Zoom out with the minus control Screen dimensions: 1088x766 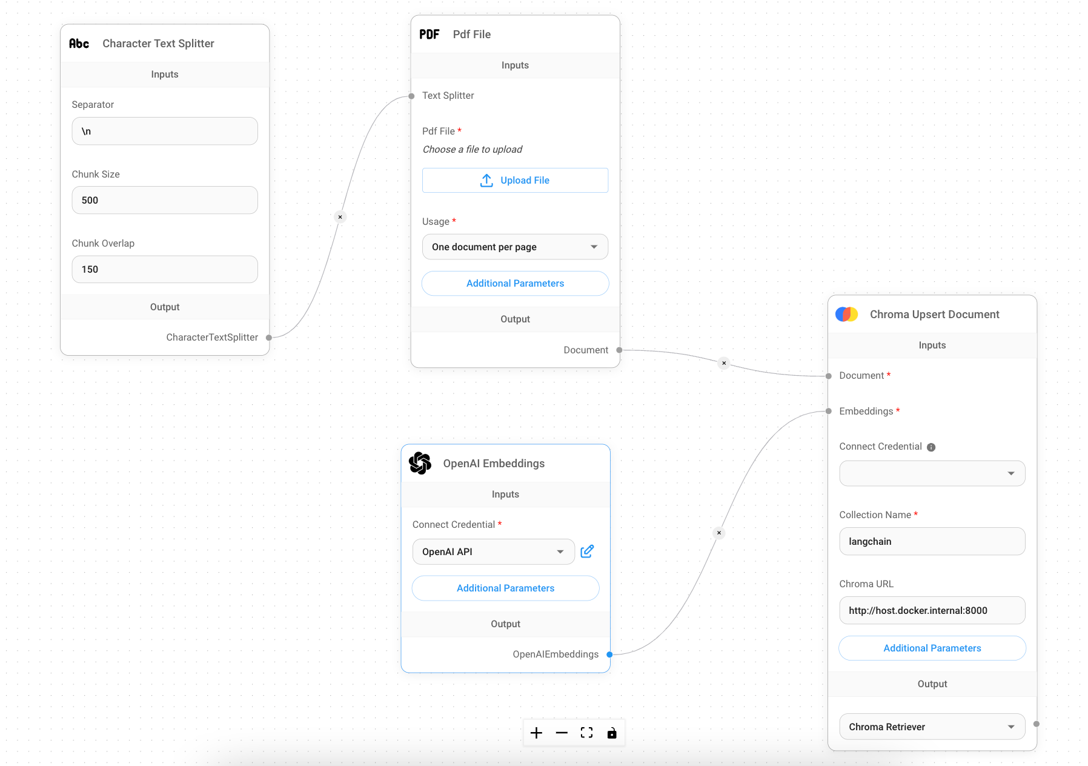(562, 733)
